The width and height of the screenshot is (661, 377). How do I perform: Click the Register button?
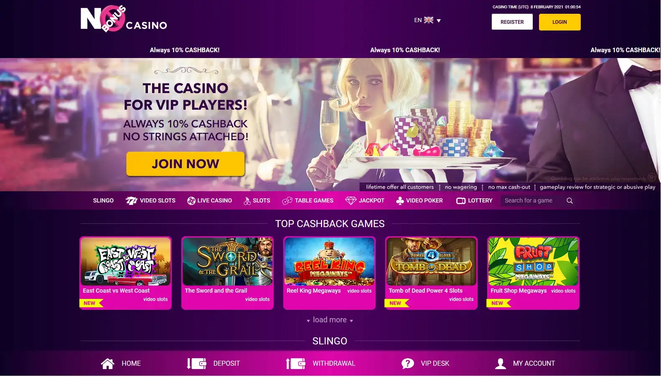512,22
